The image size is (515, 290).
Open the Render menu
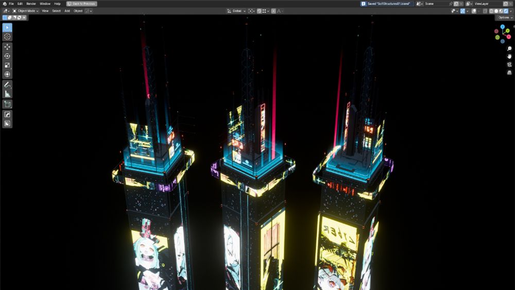tap(31, 4)
